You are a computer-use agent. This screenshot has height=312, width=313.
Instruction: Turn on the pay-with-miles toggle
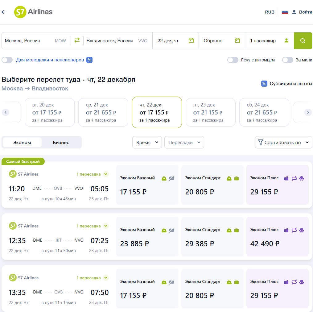click(288, 60)
